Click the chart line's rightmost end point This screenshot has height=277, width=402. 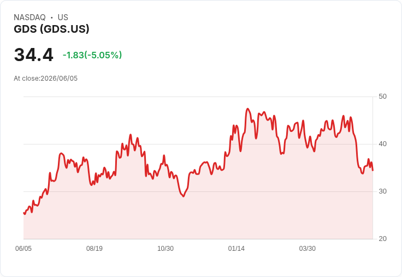coord(373,170)
